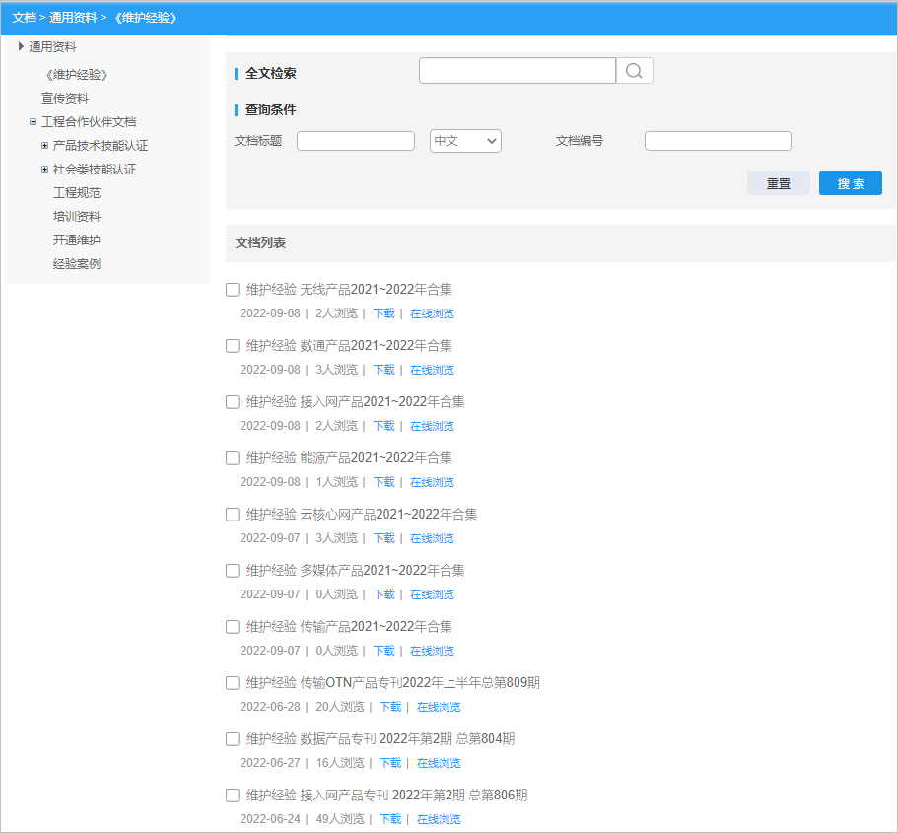Focus the 全文检索 search input

tap(518, 70)
